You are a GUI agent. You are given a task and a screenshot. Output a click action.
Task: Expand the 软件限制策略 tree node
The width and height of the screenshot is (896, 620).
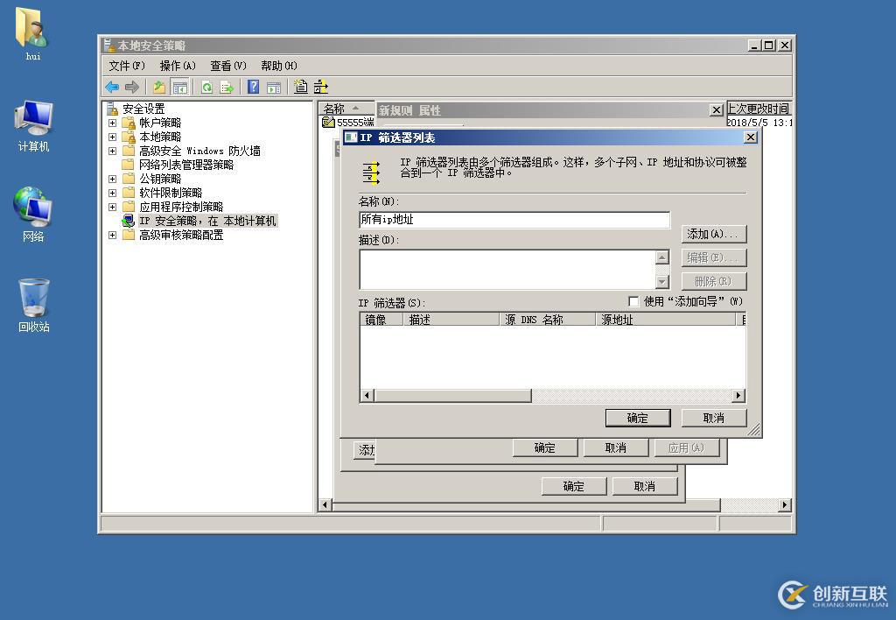point(113,193)
